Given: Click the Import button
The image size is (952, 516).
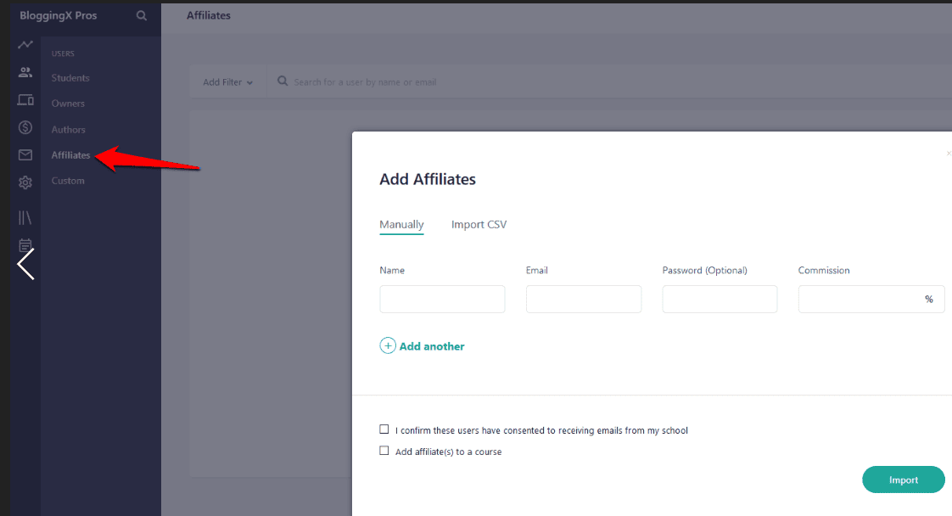Looking at the screenshot, I should pos(903,480).
